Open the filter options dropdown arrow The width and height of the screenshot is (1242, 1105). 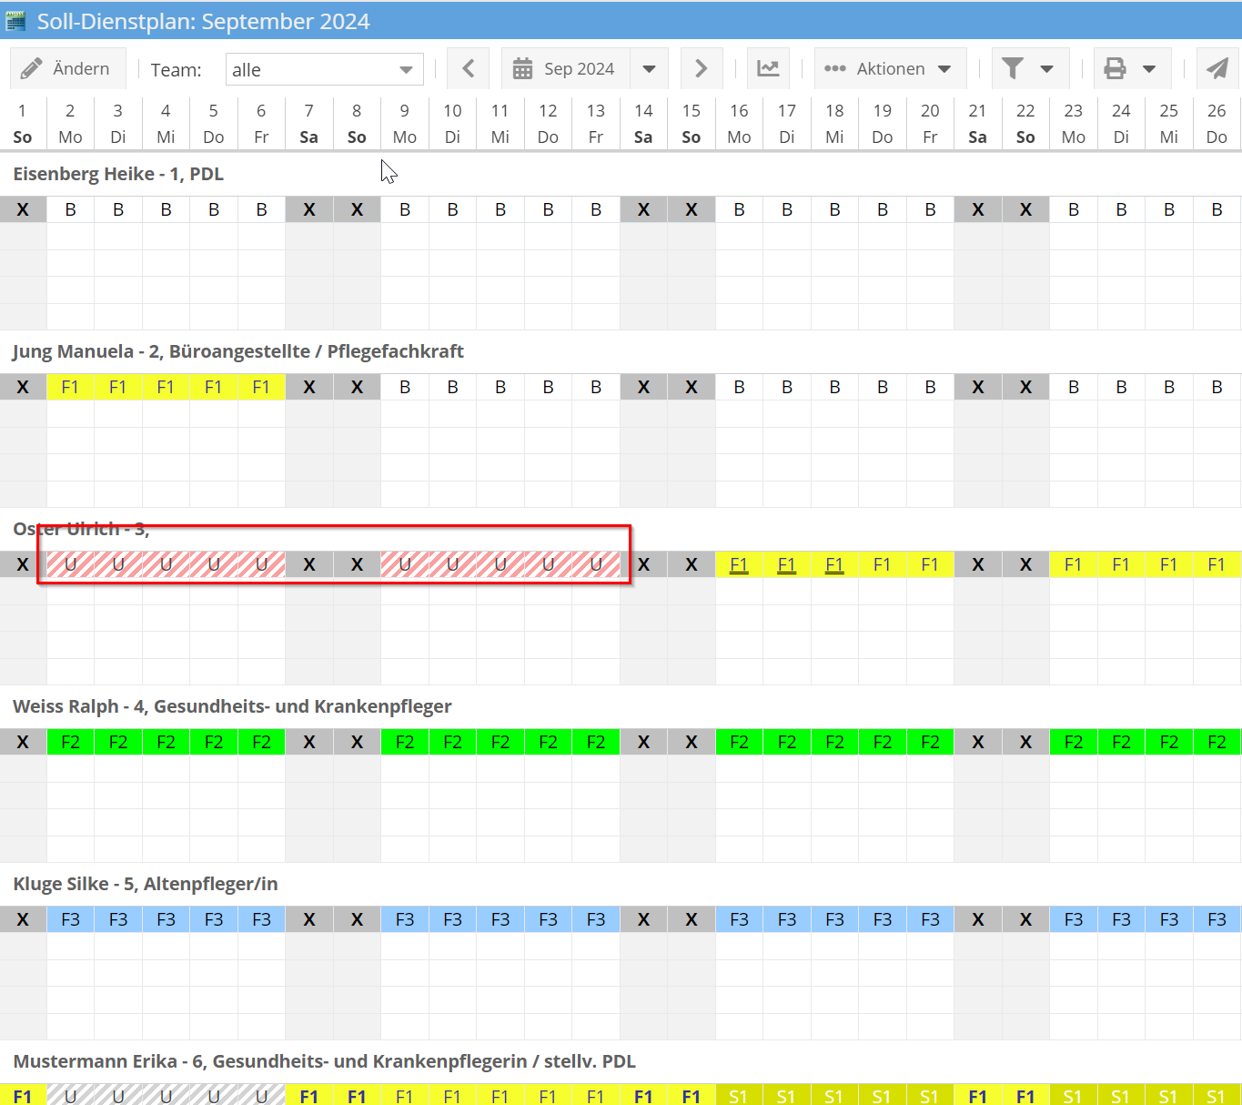[x=1048, y=67]
